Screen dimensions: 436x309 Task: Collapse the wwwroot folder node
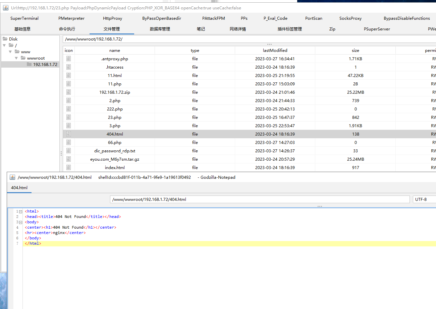pyautogui.click(x=16, y=58)
